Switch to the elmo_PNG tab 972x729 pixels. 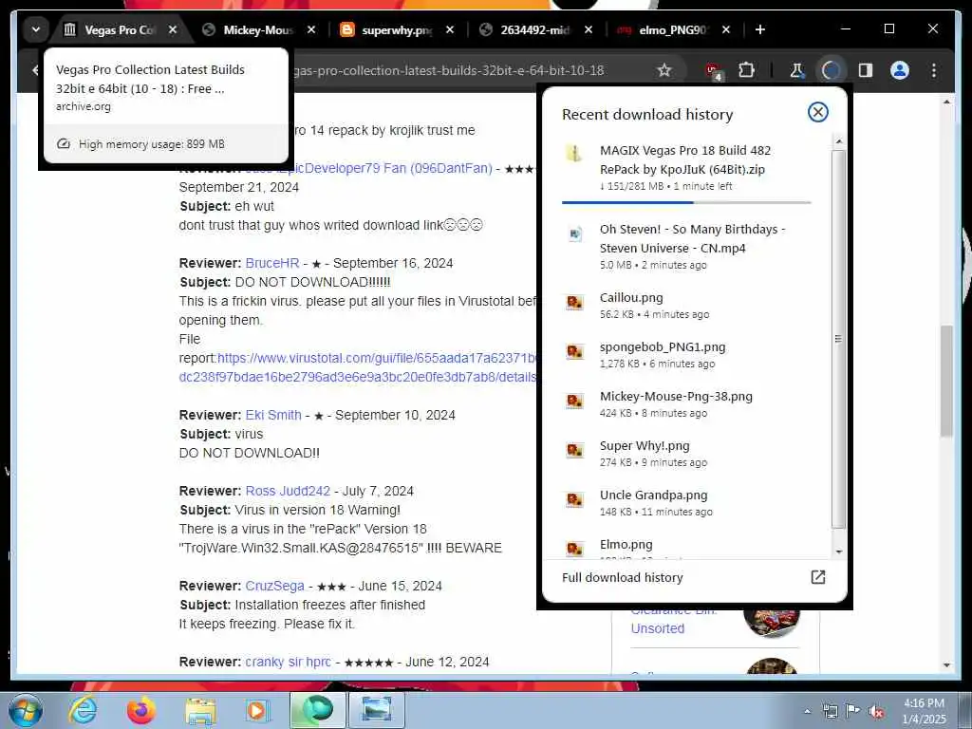coord(674,29)
